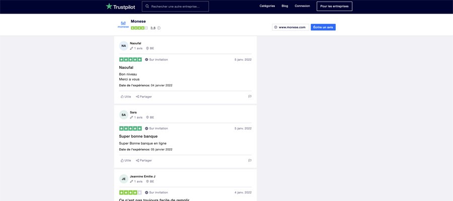The height and width of the screenshot is (201, 453).
Task: Open the Connexion link
Action: (302, 6)
